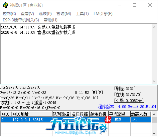Click the 程序版本 4.00 Build text
This screenshot has height=137, width=158.
tap(127, 107)
